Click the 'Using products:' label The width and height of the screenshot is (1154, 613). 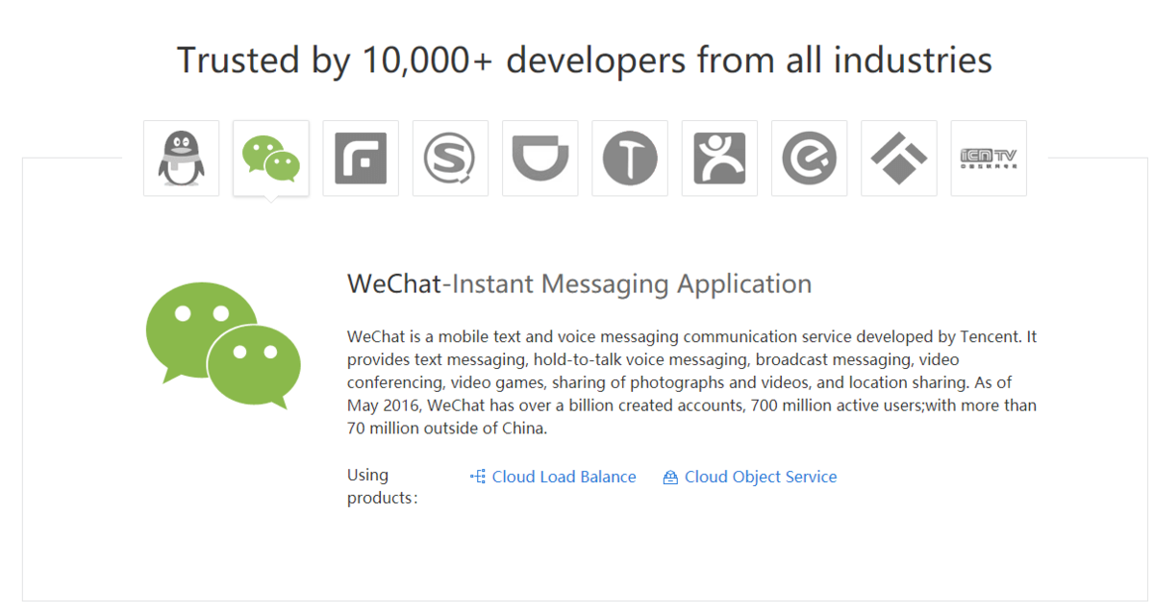pos(383,486)
